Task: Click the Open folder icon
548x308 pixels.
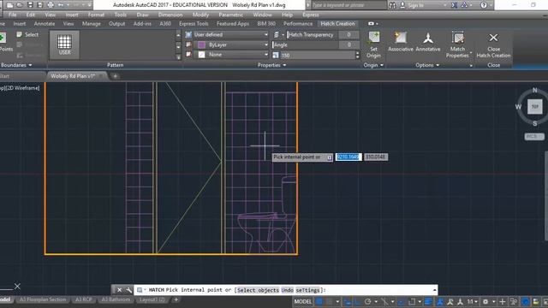Action: (x=20, y=5)
